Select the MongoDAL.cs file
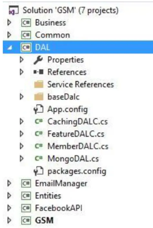The height and width of the screenshot is (228, 153). tap(73, 158)
